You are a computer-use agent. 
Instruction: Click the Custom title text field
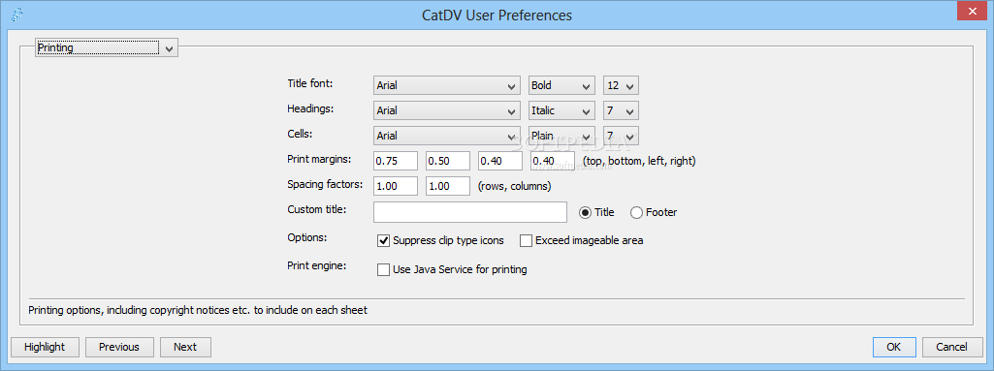click(x=470, y=212)
